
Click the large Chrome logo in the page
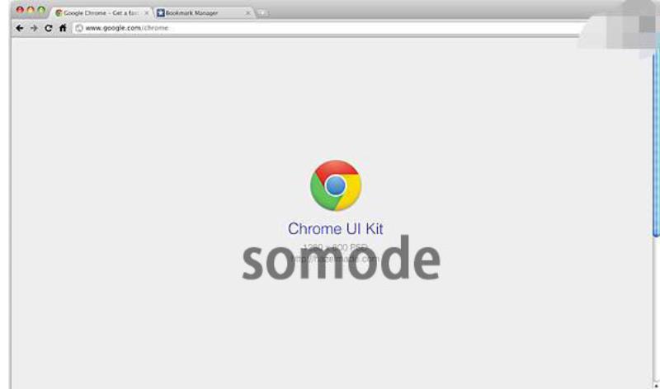click(336, 185)
